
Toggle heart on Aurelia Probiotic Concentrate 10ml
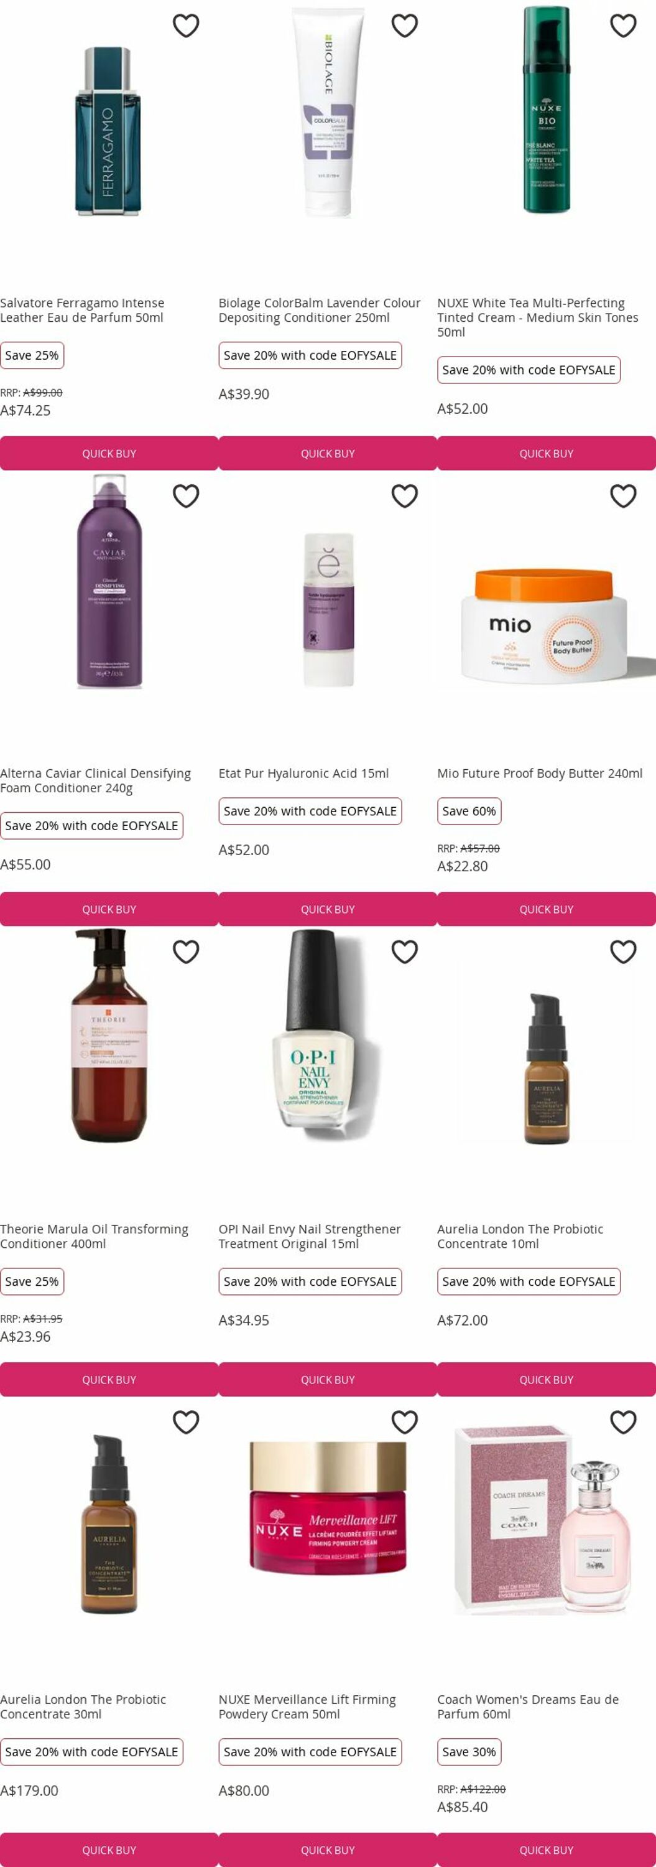click(624, 952)
